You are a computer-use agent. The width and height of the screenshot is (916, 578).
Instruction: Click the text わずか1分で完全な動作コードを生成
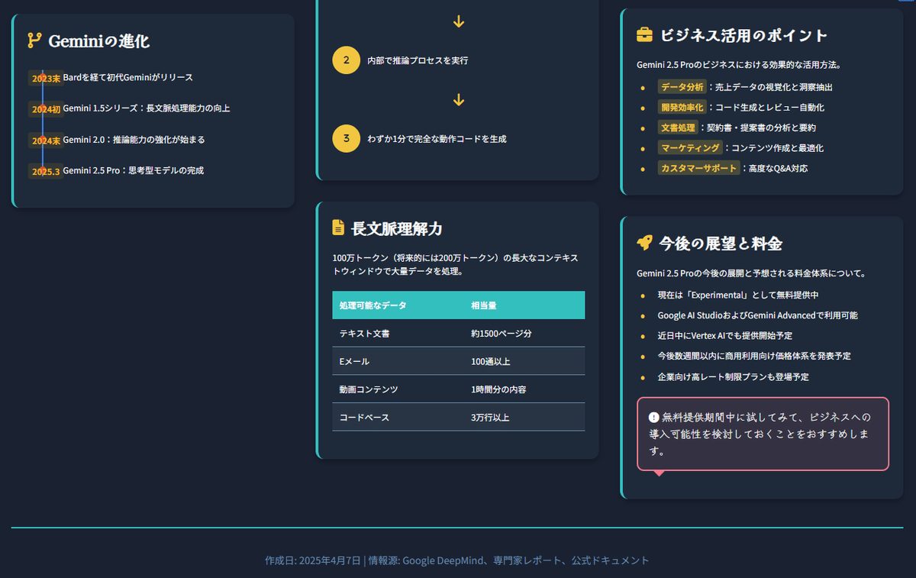[437, 139]
